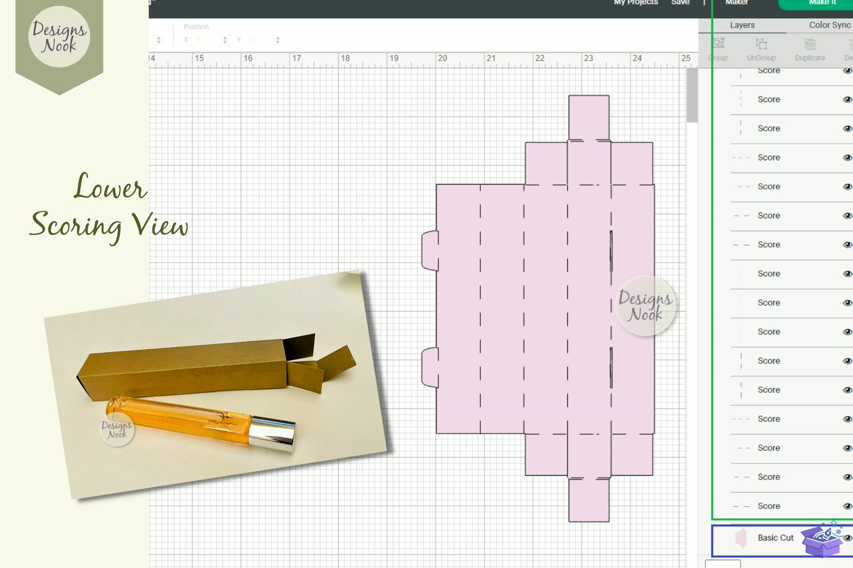Open the Color Sync tab
The height and width of the screenshot is (568, 853).
pos(830,25)
